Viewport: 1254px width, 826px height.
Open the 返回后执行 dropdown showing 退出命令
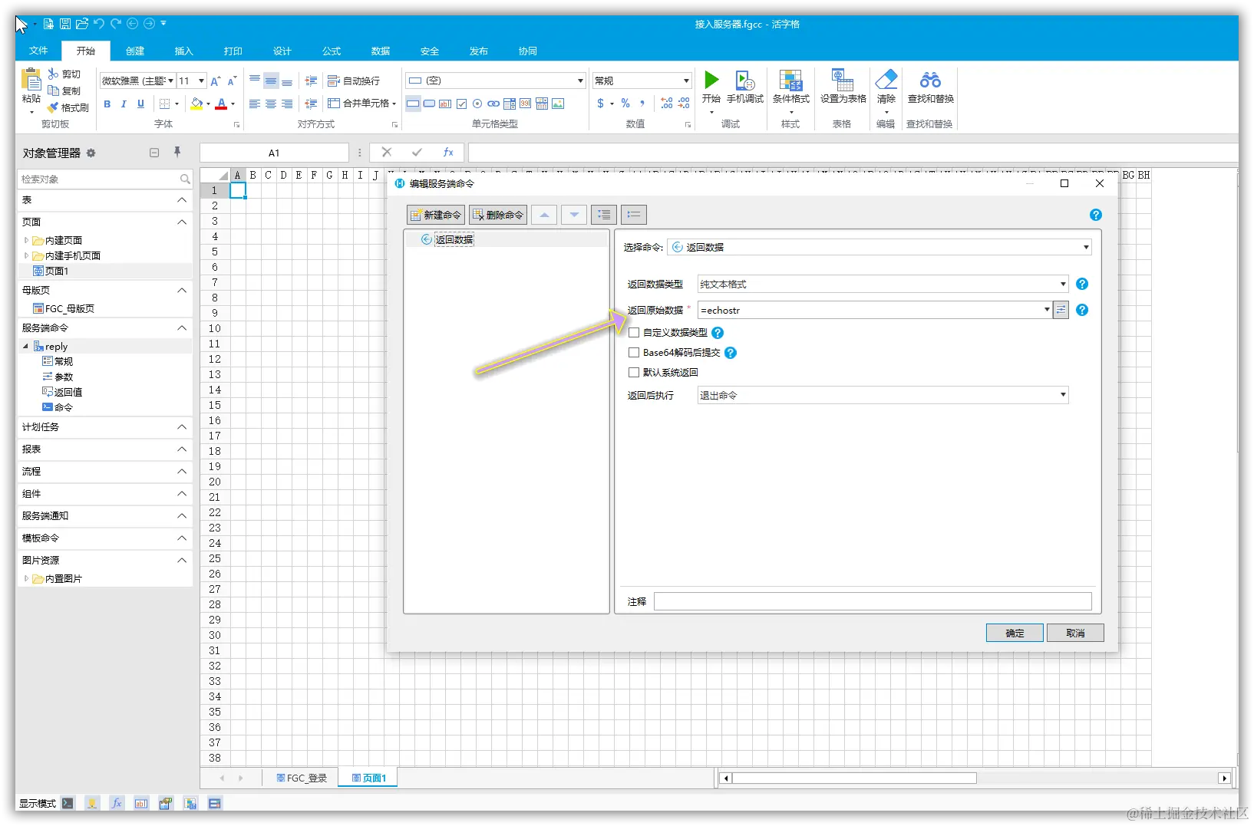tap(883, 395)
